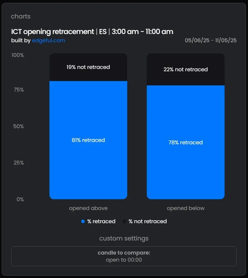Open the edgeful.com link
The width and height of the screenshot is (248, 278).
point(48,40)
